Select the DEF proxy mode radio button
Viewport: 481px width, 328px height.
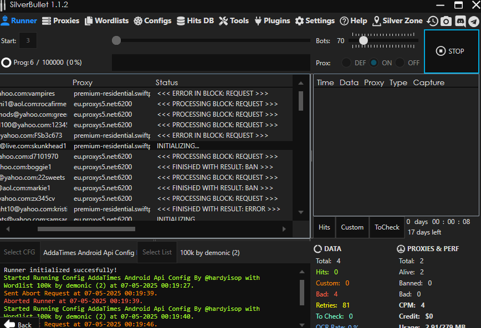coord(346,63)
